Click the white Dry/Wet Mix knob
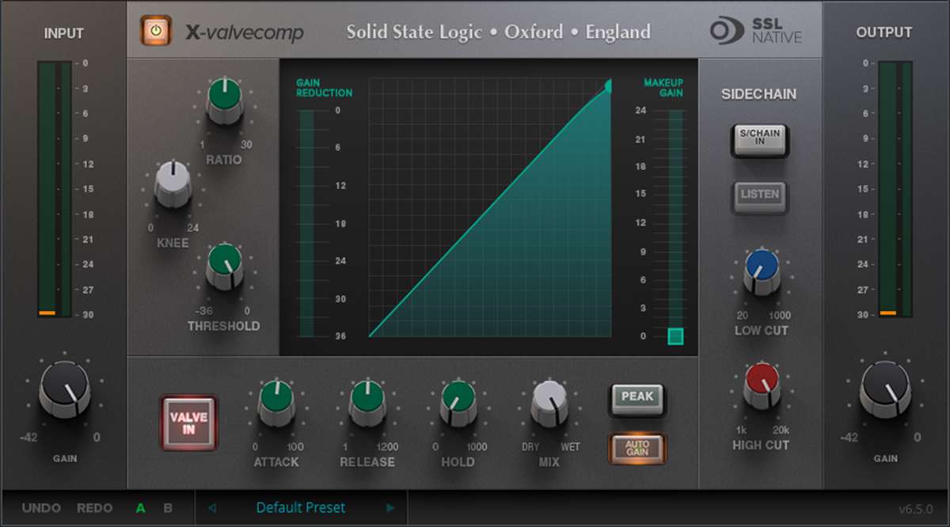The image size is (950, 527). point(549,400)
